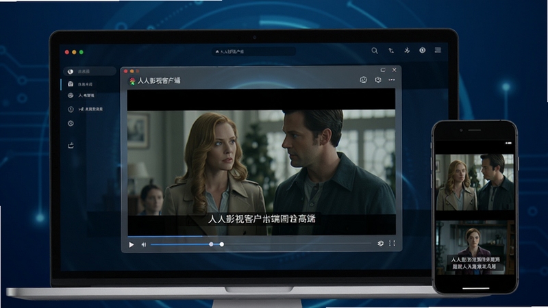Screen dimensions: 548x308
Task: Click the share icon at the bottom of the sidebar
Action: click(71, 145)
